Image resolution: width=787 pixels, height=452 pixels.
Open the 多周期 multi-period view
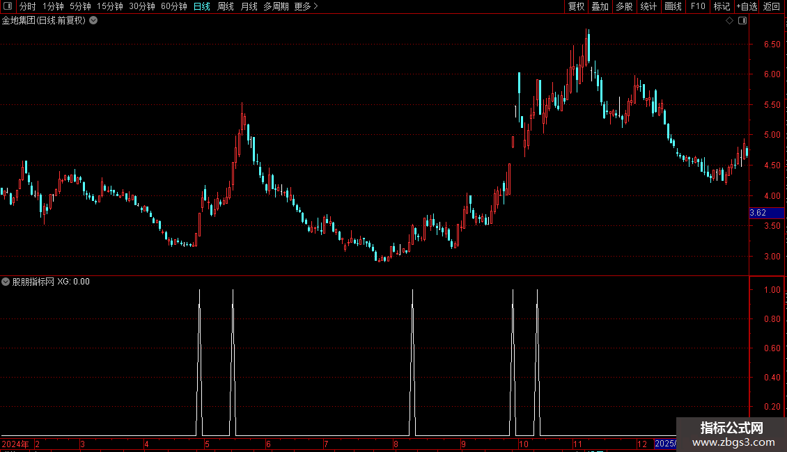click(276, 6)
